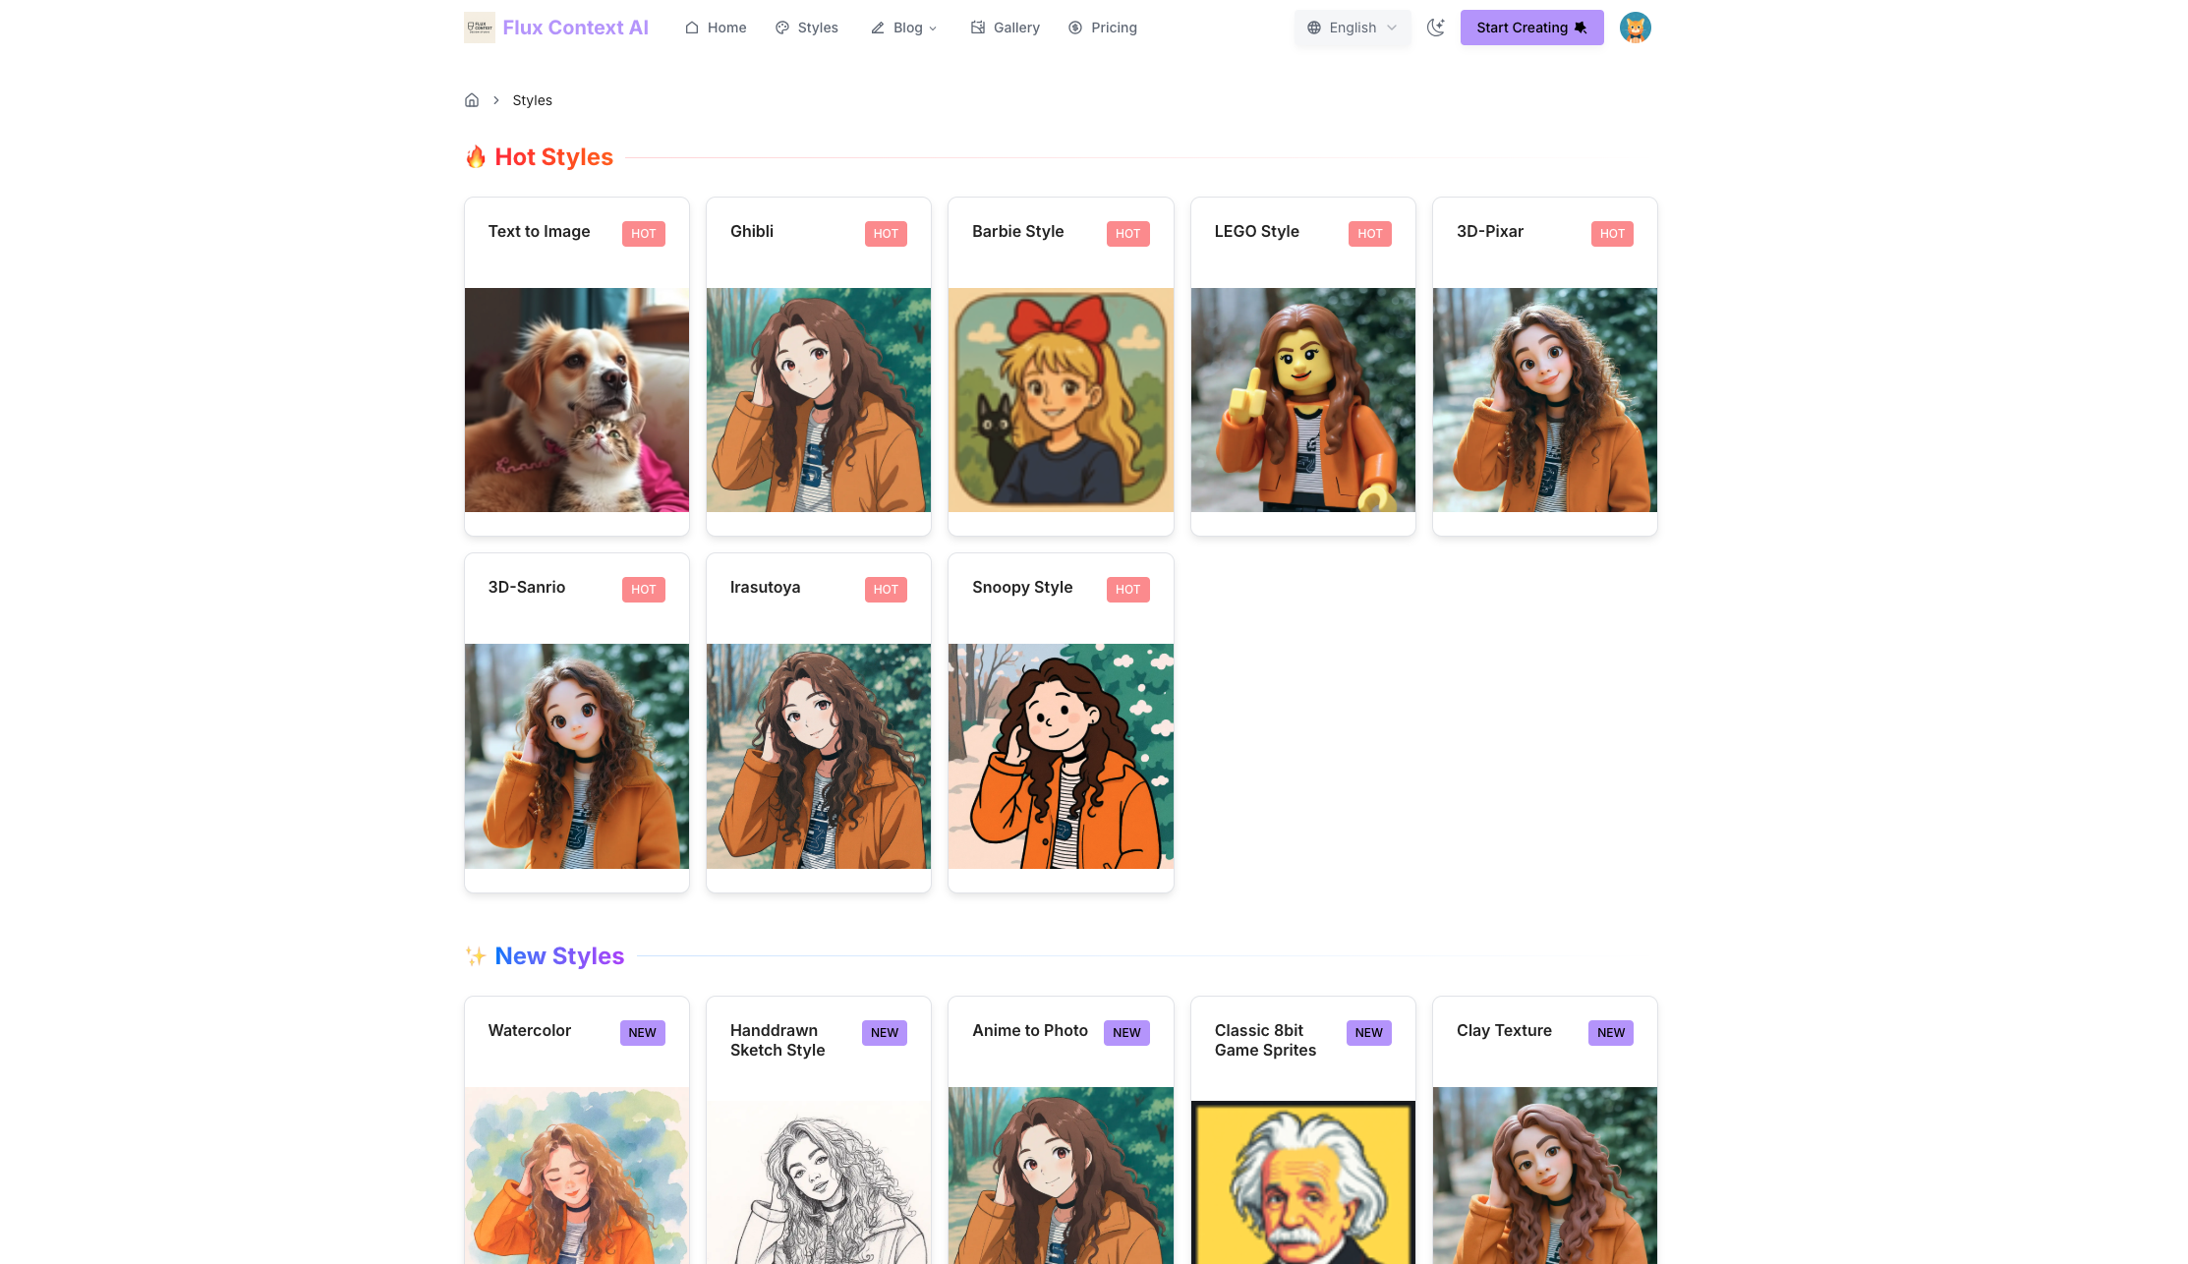Click the LEGO Style card title
2188x1264 pixels.
point(1257,231)
